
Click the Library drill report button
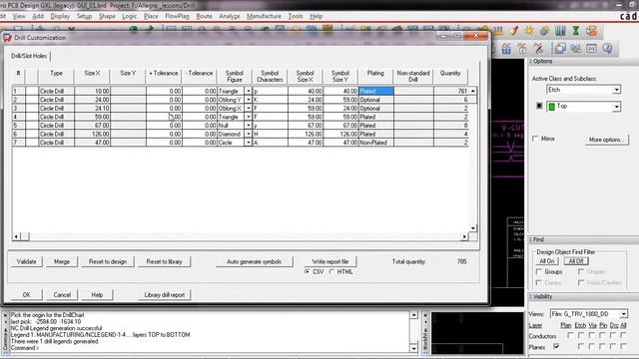pyautogui.click(x=164, y=295)
